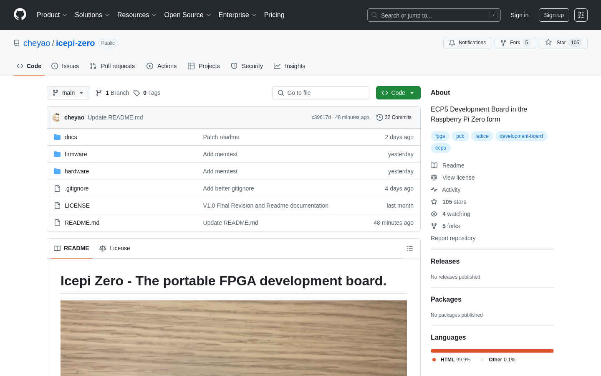Expand the Solutions menu
This screenshot has width=601, height=376.
point(92,15)
